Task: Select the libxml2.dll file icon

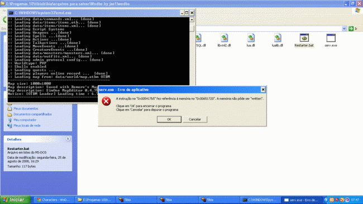Action: (224, 38)
